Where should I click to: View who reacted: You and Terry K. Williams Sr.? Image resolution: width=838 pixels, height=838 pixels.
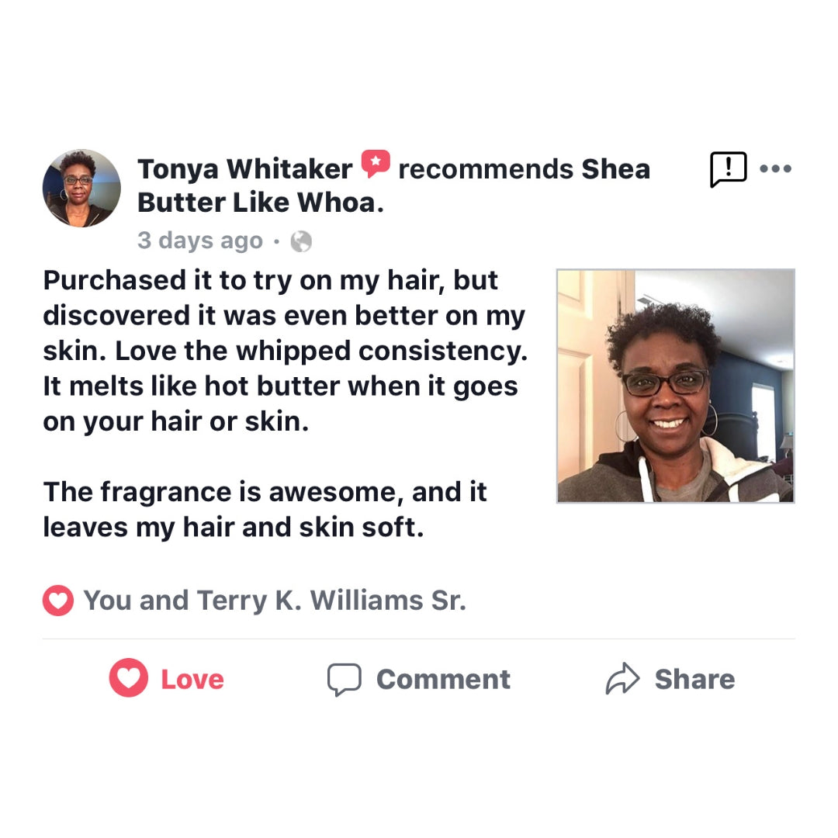tap(275, 600)
